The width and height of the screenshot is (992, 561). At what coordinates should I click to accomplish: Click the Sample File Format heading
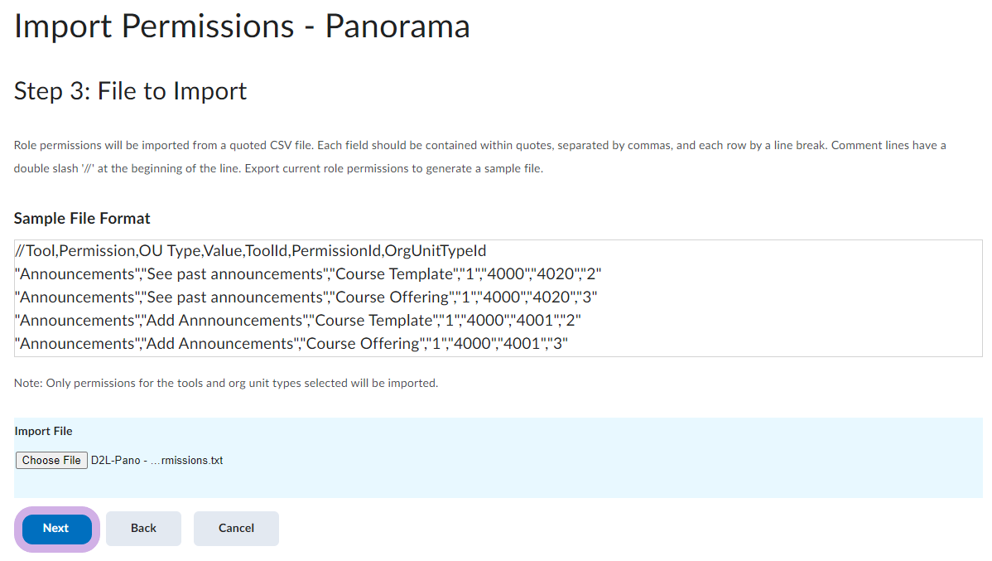[x=82, y=219]
